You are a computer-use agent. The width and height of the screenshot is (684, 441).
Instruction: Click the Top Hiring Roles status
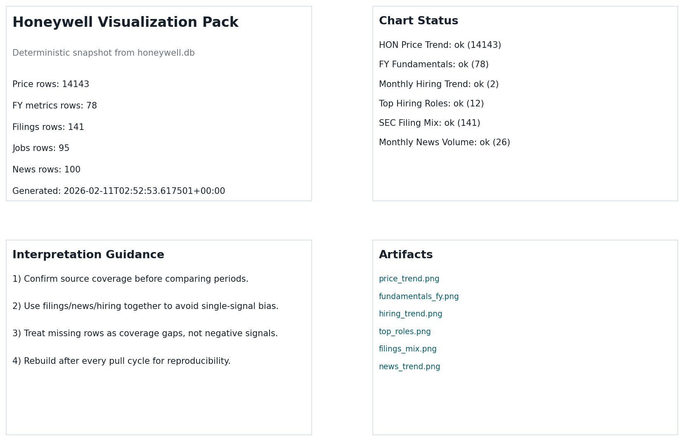[x=431, y=104]
